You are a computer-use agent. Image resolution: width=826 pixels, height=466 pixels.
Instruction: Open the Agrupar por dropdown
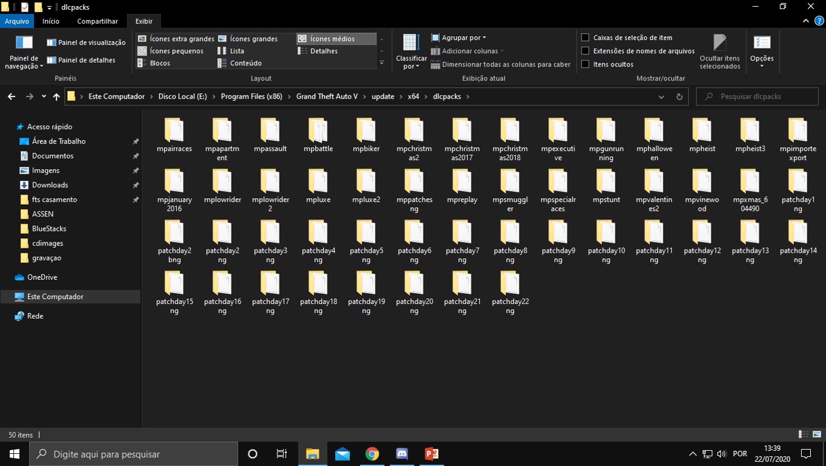click(x=458, y=37)
